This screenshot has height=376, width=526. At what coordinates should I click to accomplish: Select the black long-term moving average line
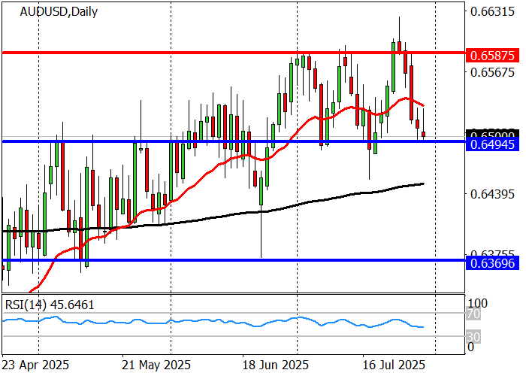[x=213, y=217]
